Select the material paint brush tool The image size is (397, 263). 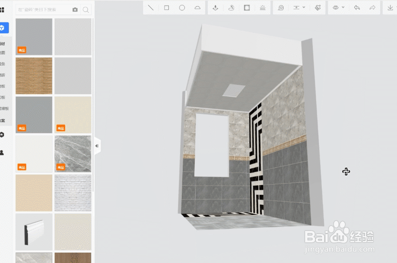point(318,8)
